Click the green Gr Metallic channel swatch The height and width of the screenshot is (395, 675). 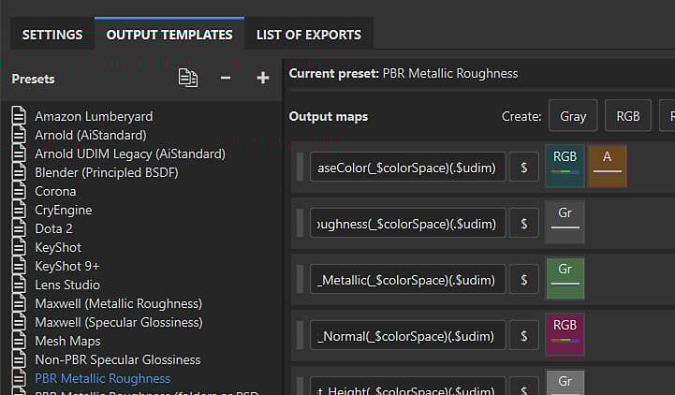point(565,277)
